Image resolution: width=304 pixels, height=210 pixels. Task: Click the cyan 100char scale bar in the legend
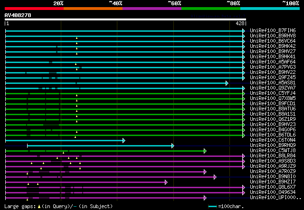(x=212, y=207)
